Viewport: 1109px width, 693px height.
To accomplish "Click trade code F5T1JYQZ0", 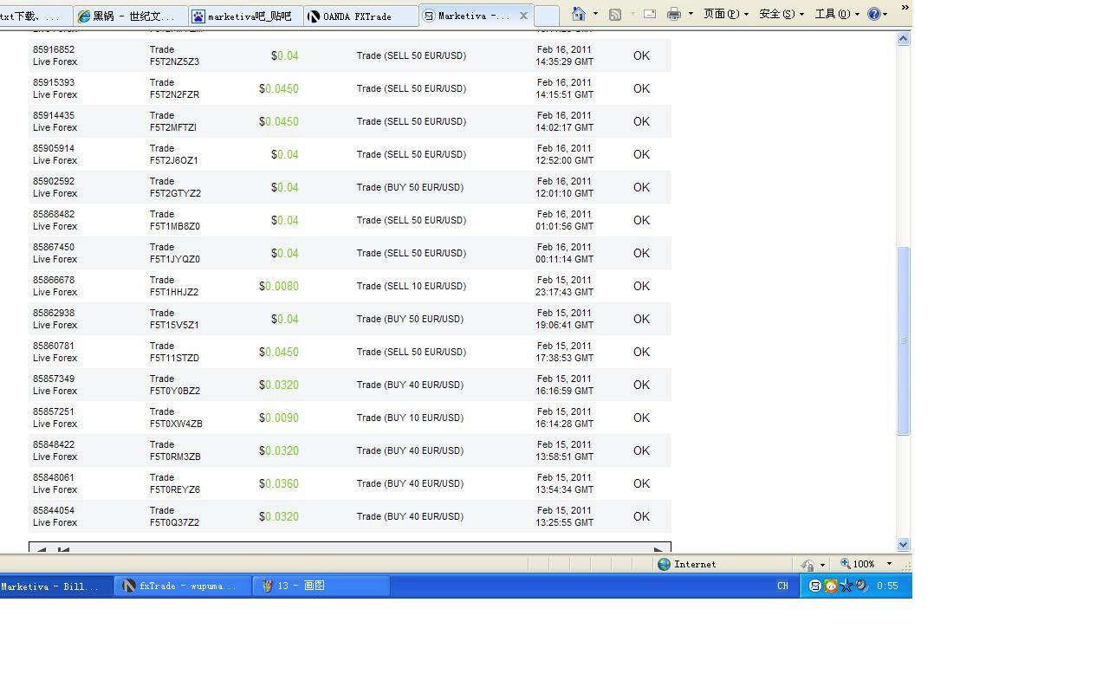I will tap(175, 259).
